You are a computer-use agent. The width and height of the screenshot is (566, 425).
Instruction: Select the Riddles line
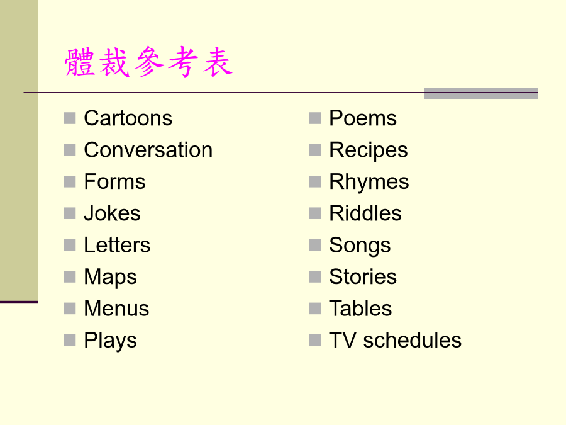pos(365,213)
